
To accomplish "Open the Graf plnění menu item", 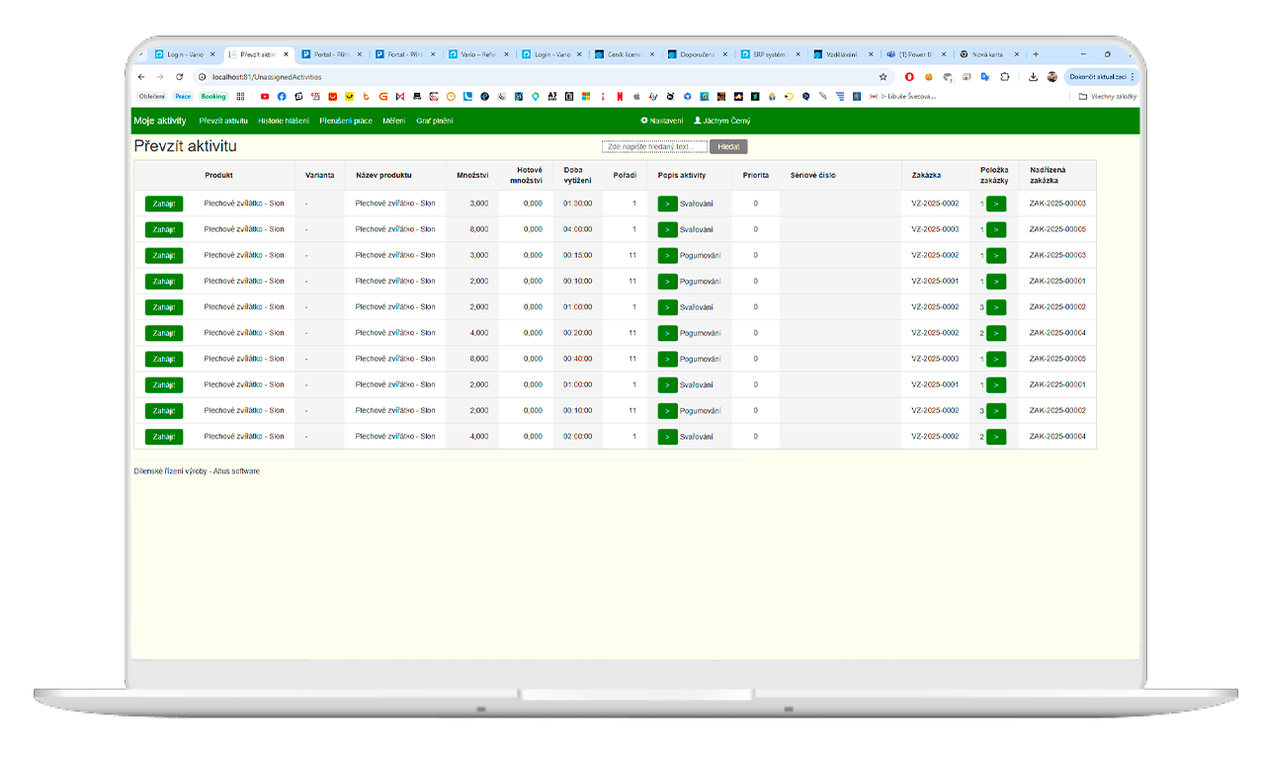I will (x=434, y=121).
